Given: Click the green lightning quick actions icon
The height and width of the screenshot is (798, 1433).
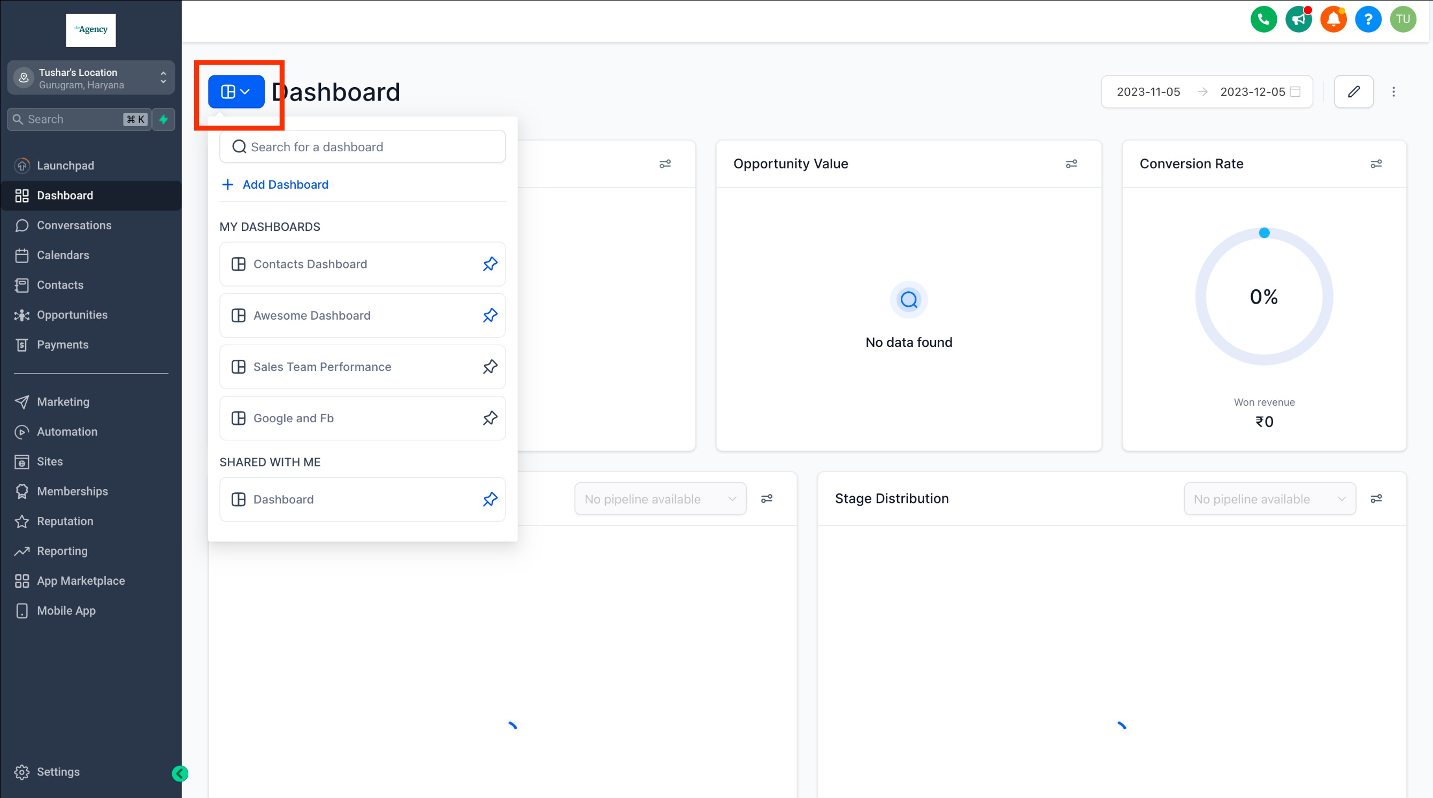Looking at the screenshot, I should [x=164, y=120].
